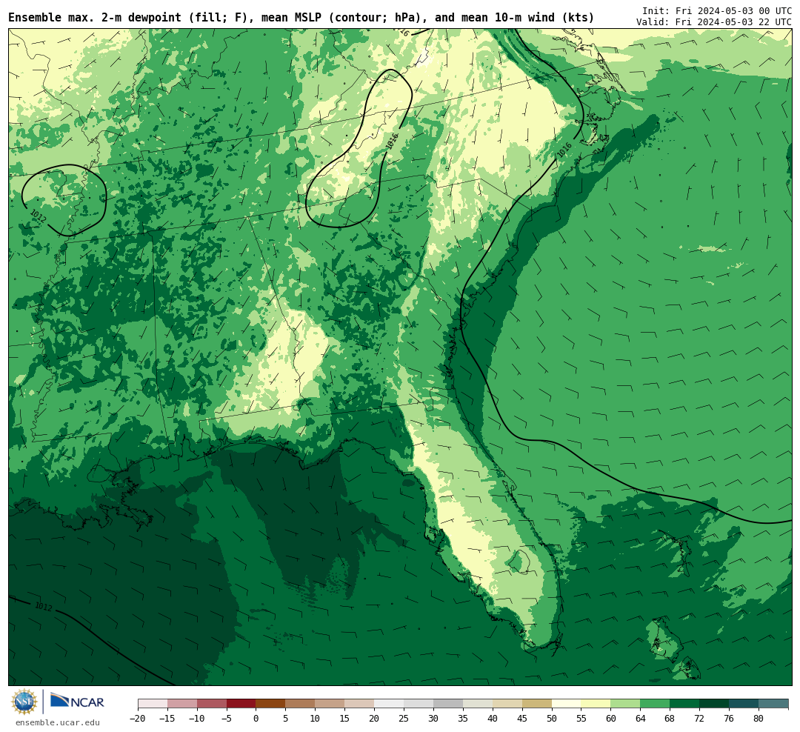The image size is (800, 732).
Task: Click the 72 to 76 colorbar swatch
Action: click(715, 704)
